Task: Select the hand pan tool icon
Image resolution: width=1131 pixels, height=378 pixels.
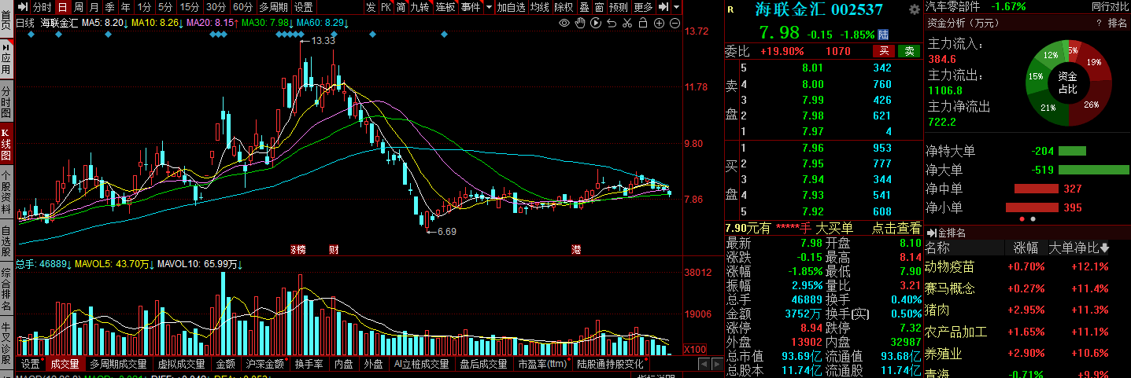Action: 581,23
